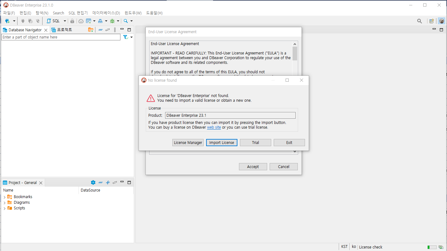Open the 윈도우(W) menu
447x251 pixels.
(133, 13)
